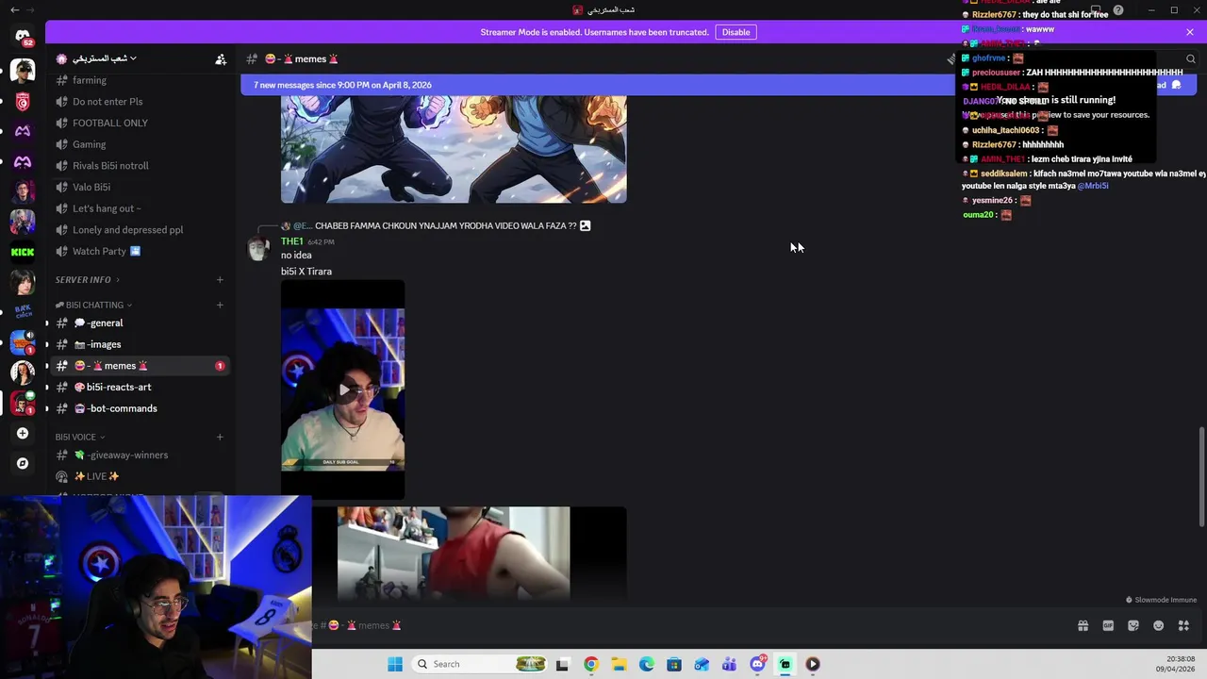This screenshot has width=1207, height=679.
Task: Open the apps icon in message bar
Action: click(1184, 625)
